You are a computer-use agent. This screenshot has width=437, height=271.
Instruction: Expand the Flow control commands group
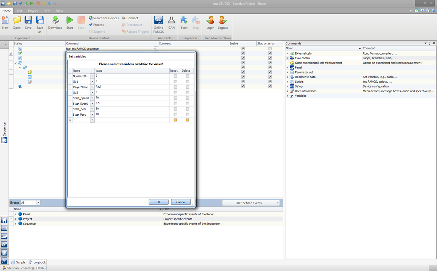click(288, 58)
